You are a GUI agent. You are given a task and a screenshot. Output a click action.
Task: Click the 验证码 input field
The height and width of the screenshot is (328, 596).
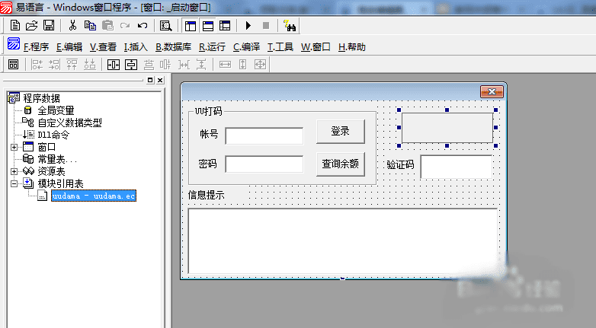click(457, 166)
